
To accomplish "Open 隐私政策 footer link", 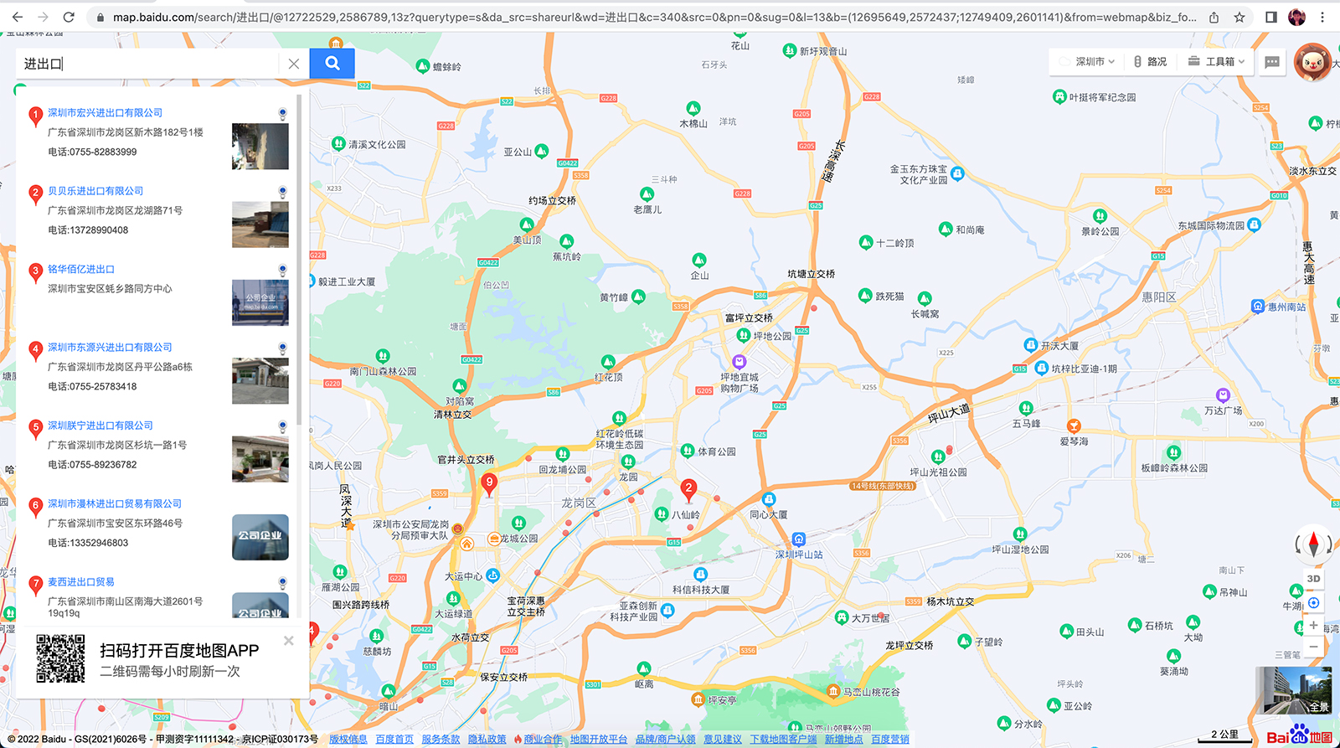I will 487,739.
